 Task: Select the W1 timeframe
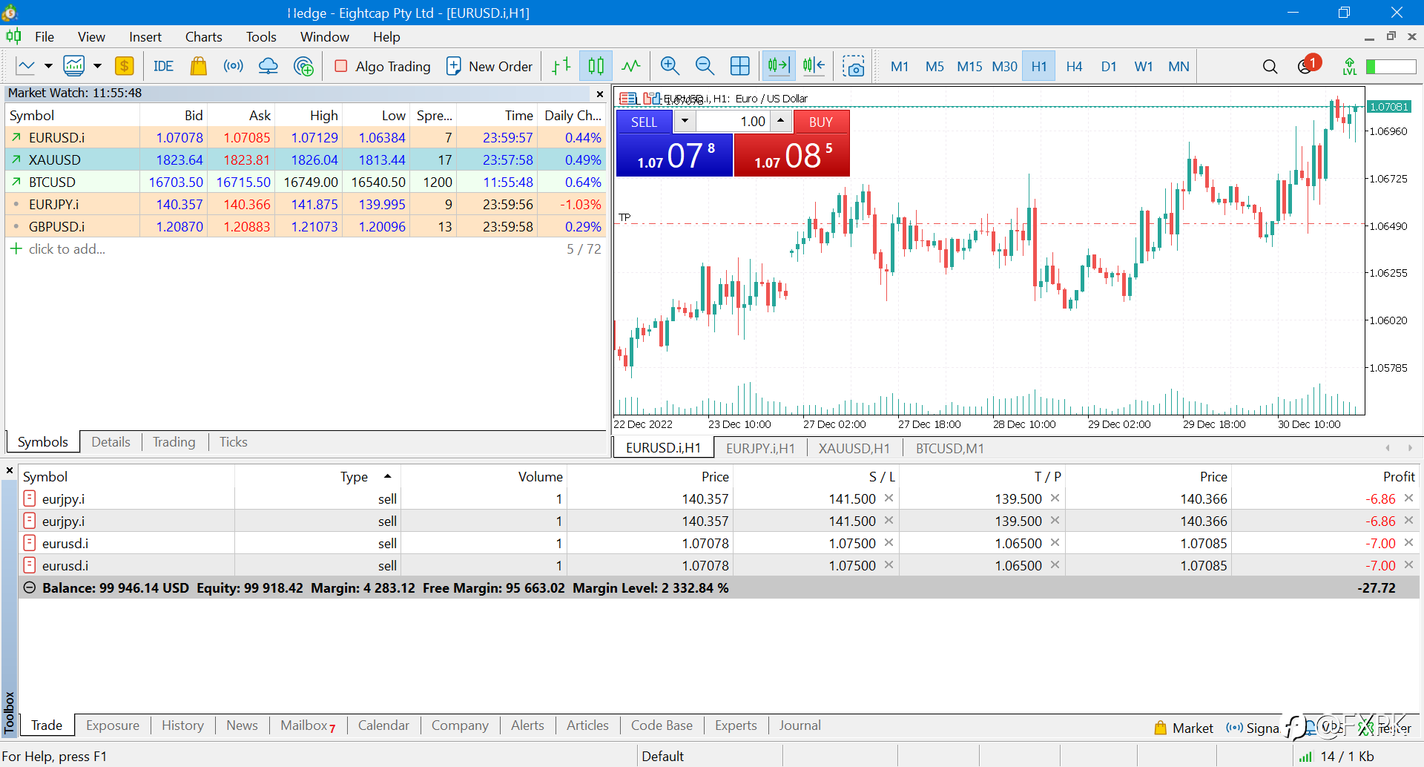click(x=1144, y=66)
